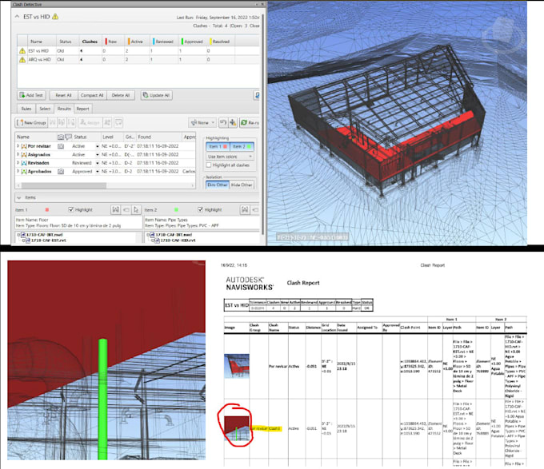Click the reset column sort icon
The height and width of the screenshot is (469, 544).
click(x=223, y=122)
